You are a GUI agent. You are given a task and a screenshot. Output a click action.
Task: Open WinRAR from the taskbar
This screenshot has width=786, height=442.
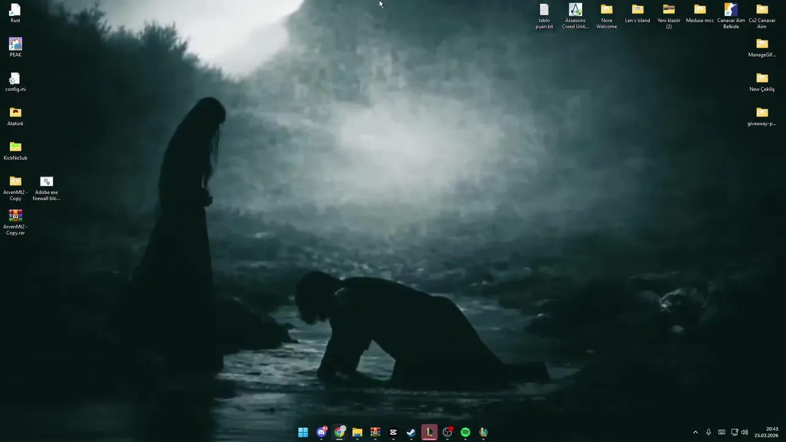click(x=375, y=432)
